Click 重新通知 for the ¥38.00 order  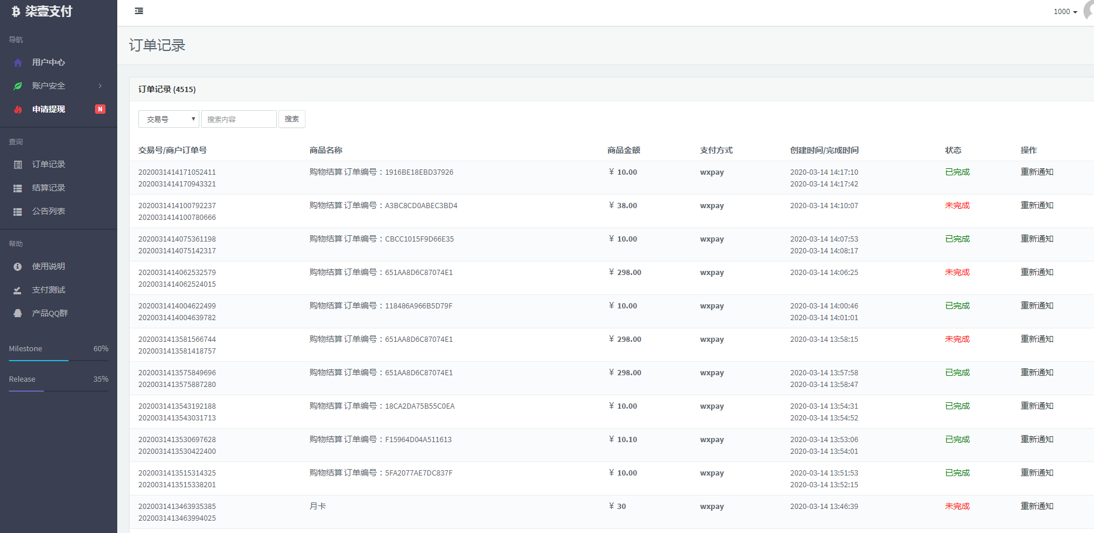click(x=1037, y=206)
